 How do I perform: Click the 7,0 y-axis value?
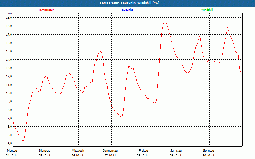(10, 118)
